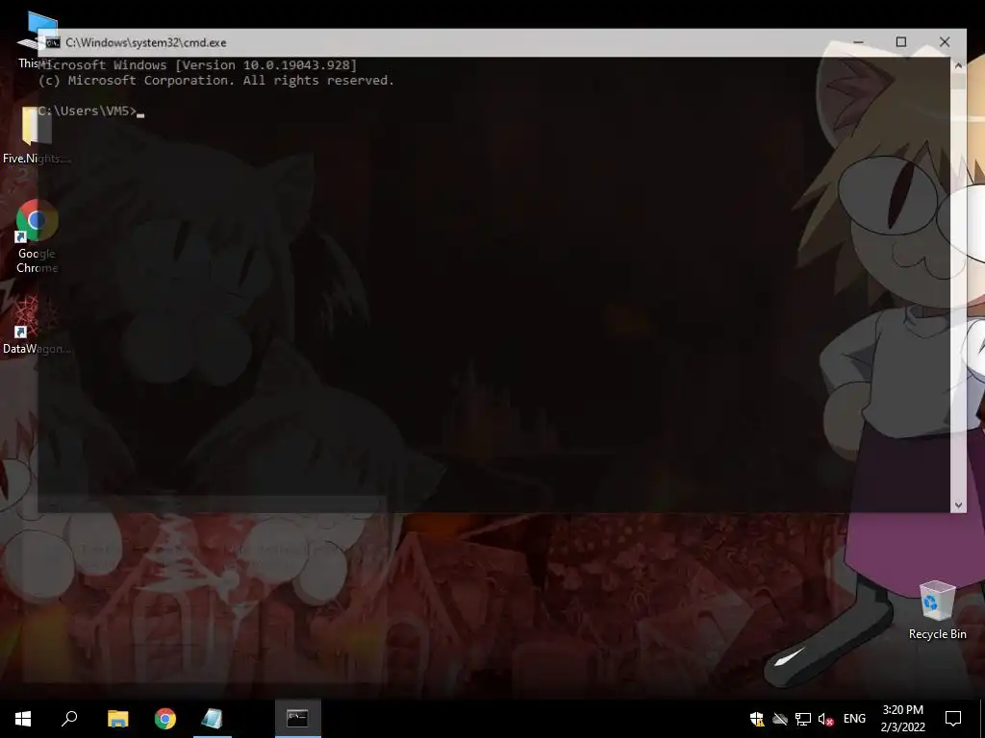Click the cmd scrollbar up arrow
This screenshot has height=738, width=985.
coord(958,65)
